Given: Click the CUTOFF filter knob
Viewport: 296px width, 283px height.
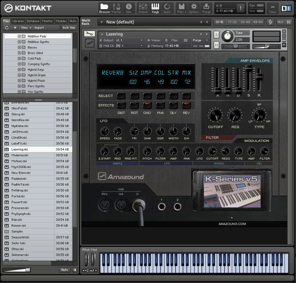Looking at the screenshot, I should [215, 115].
